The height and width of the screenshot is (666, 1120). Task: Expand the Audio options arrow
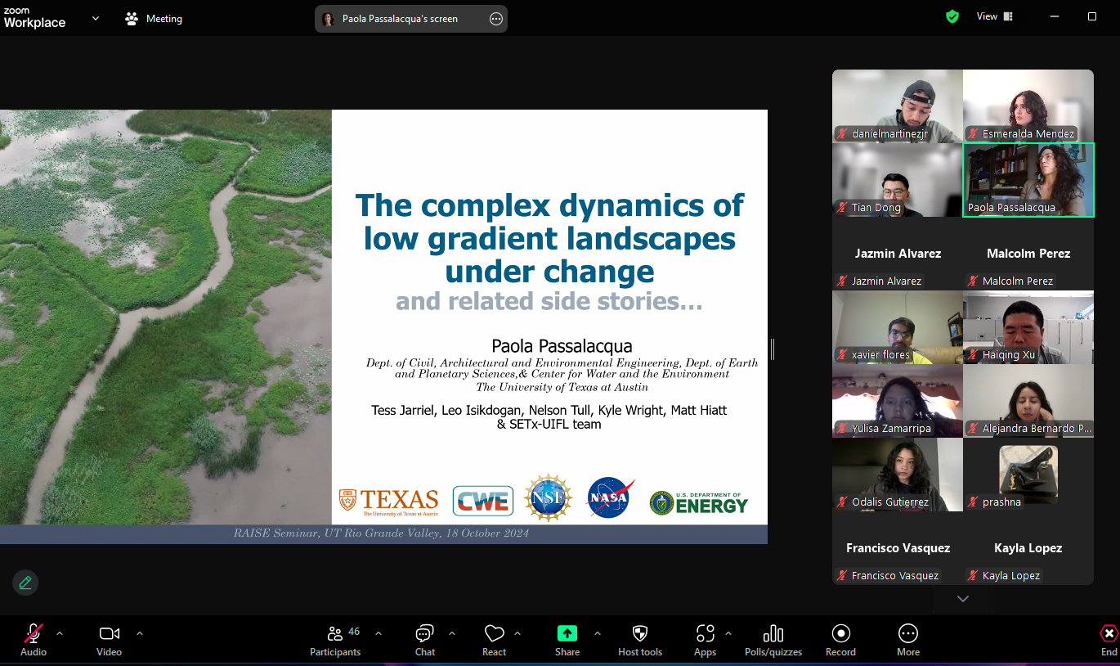[60, 633]
